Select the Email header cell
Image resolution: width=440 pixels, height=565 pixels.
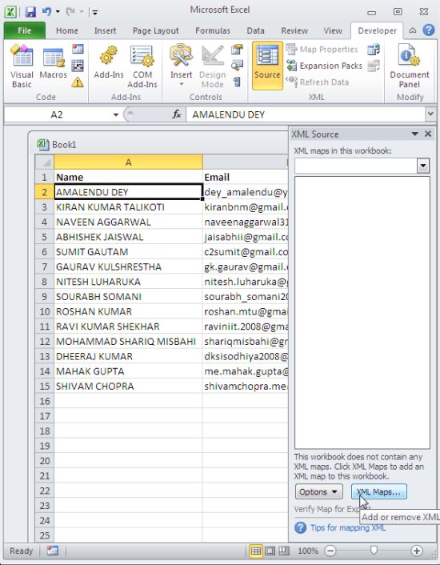point(246,178)
